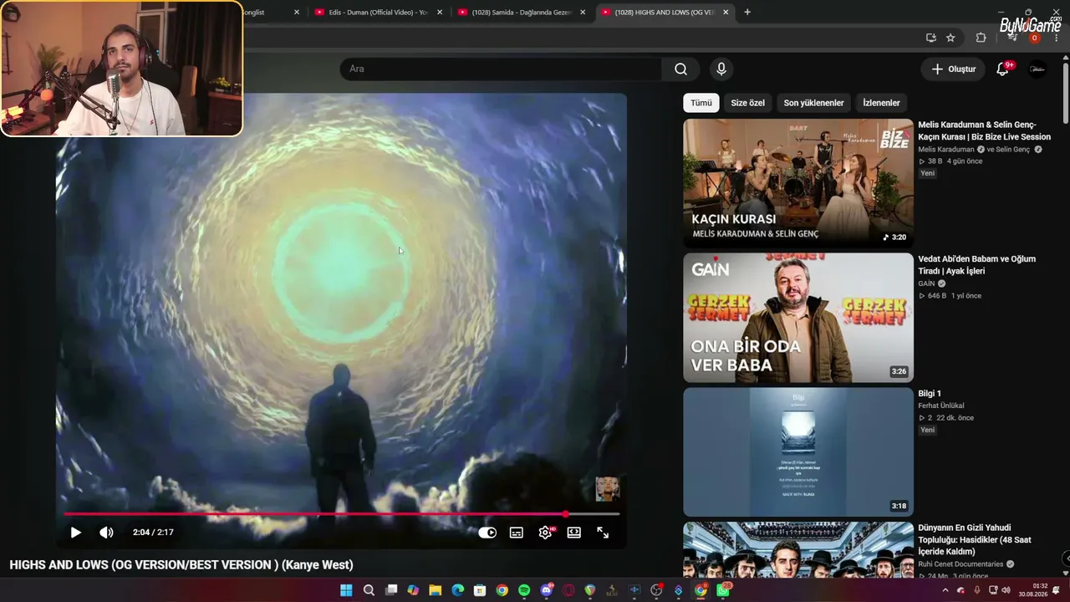Open Spotify from the taskbar
This screenshot has height=602, width=1070.
(x=524, y=590)
